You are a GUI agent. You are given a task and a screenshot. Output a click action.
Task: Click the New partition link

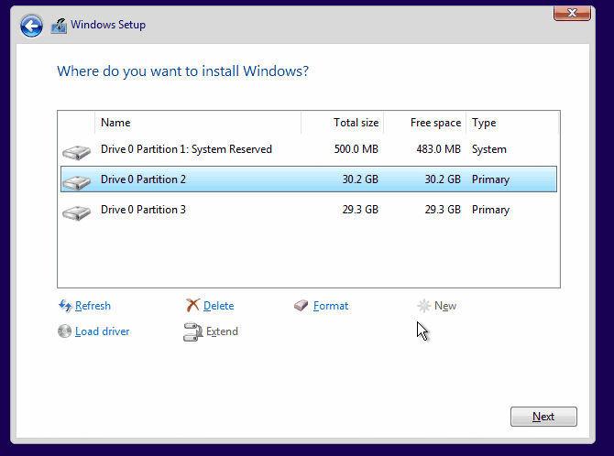445,306
